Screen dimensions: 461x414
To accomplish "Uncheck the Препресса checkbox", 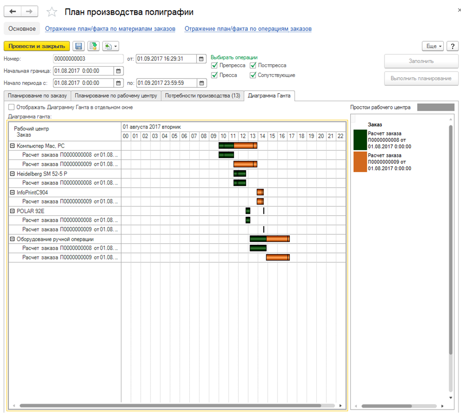I will 214,65.
